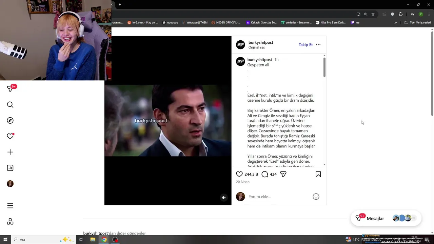Switch to Chrome in the taskbar
The height and width of the screenshot is (244, 434).
pos(104,240)
